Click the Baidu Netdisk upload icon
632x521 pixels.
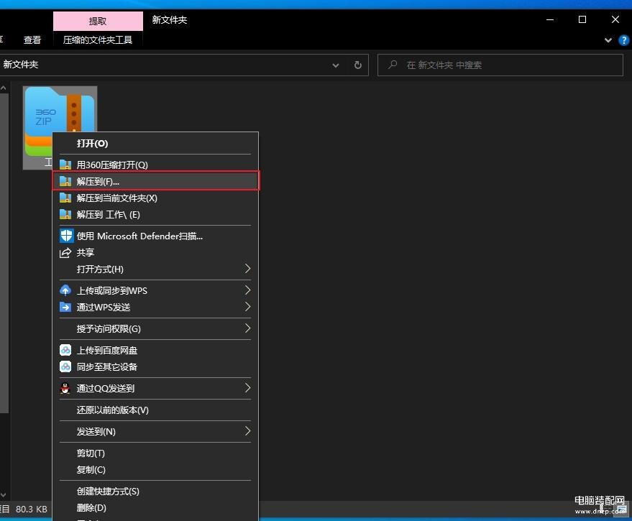coord(65,351)
